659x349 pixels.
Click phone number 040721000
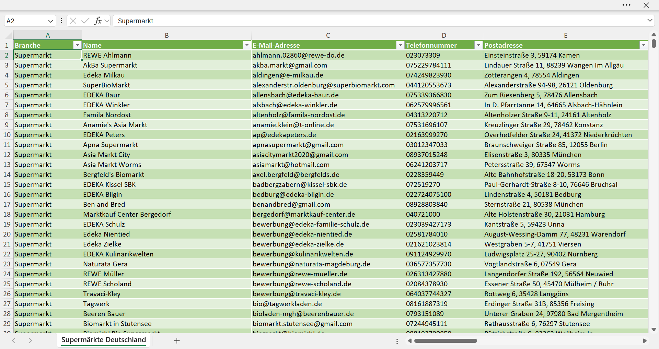(444, 214)
